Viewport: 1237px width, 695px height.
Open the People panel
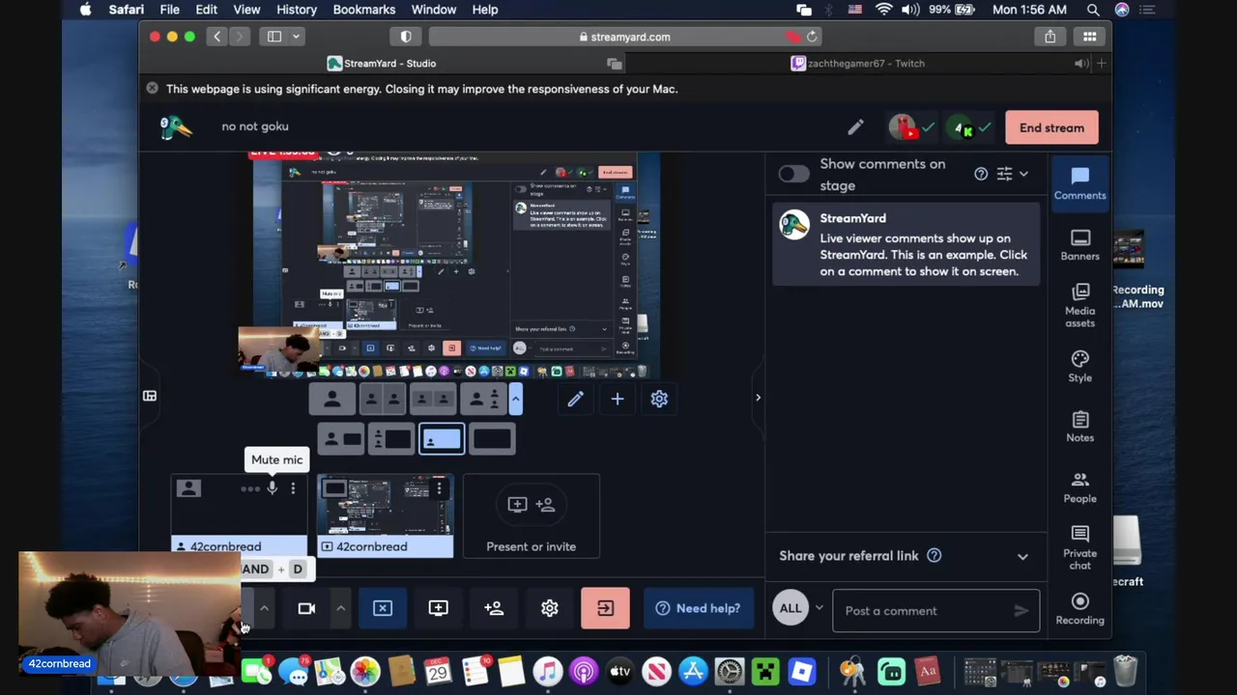pos(1079,487)
